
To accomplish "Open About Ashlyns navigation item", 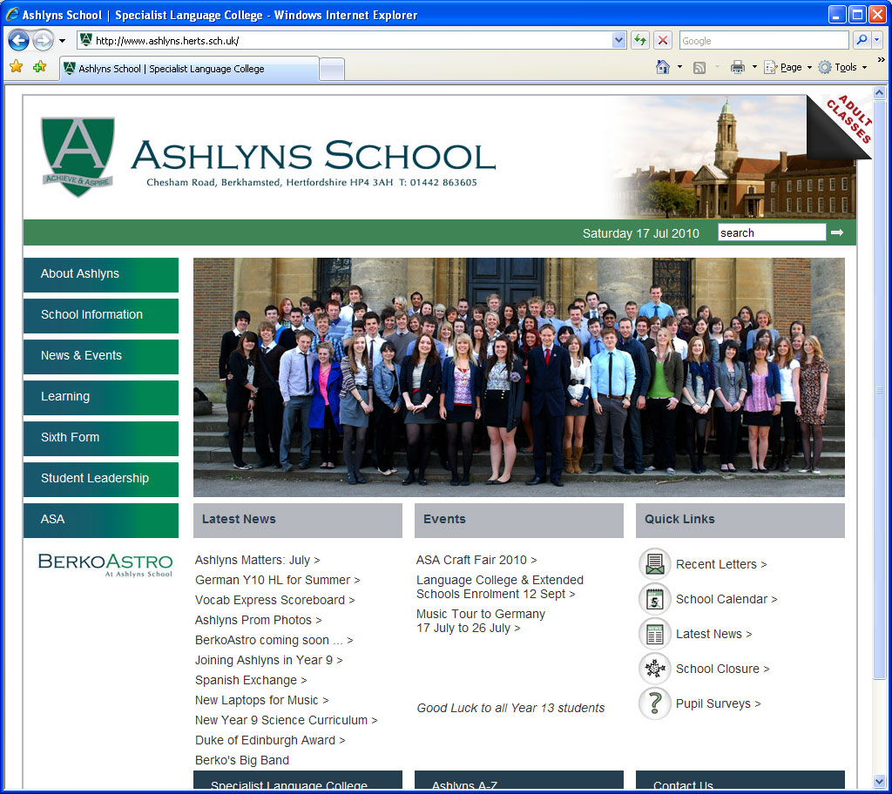I will click(101, 274).
